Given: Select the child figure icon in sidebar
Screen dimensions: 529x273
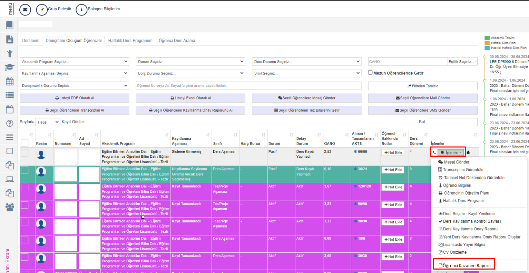Looking at the screenshot, I should pos(10,53).
